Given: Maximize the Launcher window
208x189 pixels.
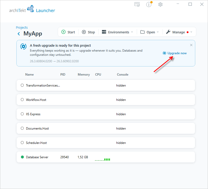Looking at the screenshot, I should point(190,4).
